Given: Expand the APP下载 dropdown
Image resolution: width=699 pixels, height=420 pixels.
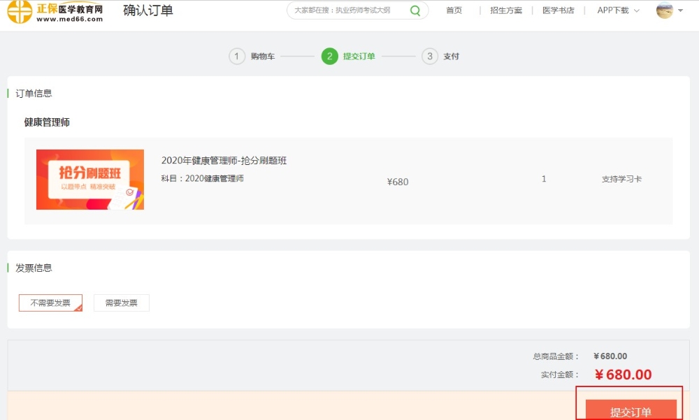Looking at the screenshot, I should pyautogui.click(x=618, y=10).
